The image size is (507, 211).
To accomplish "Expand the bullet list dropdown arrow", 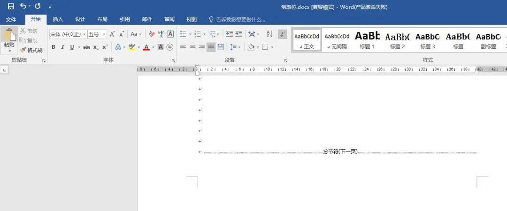I will [x=190, y=34].
